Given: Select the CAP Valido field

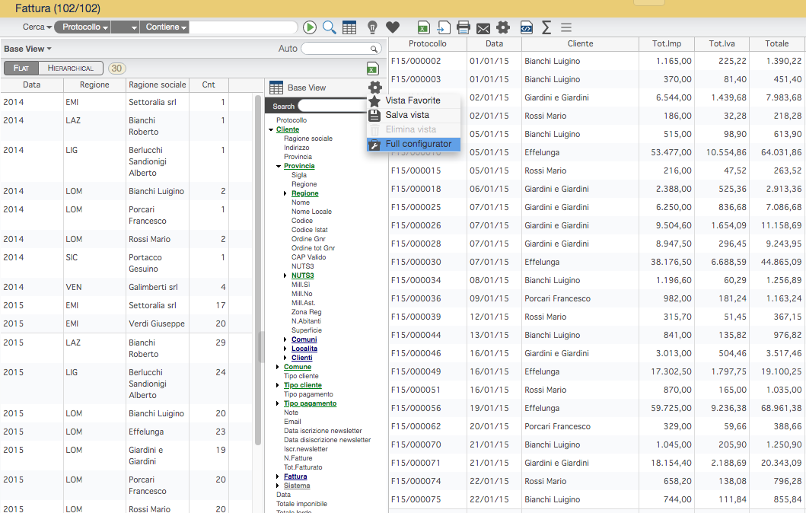Looking at the screenshot, I should [308, 257].
